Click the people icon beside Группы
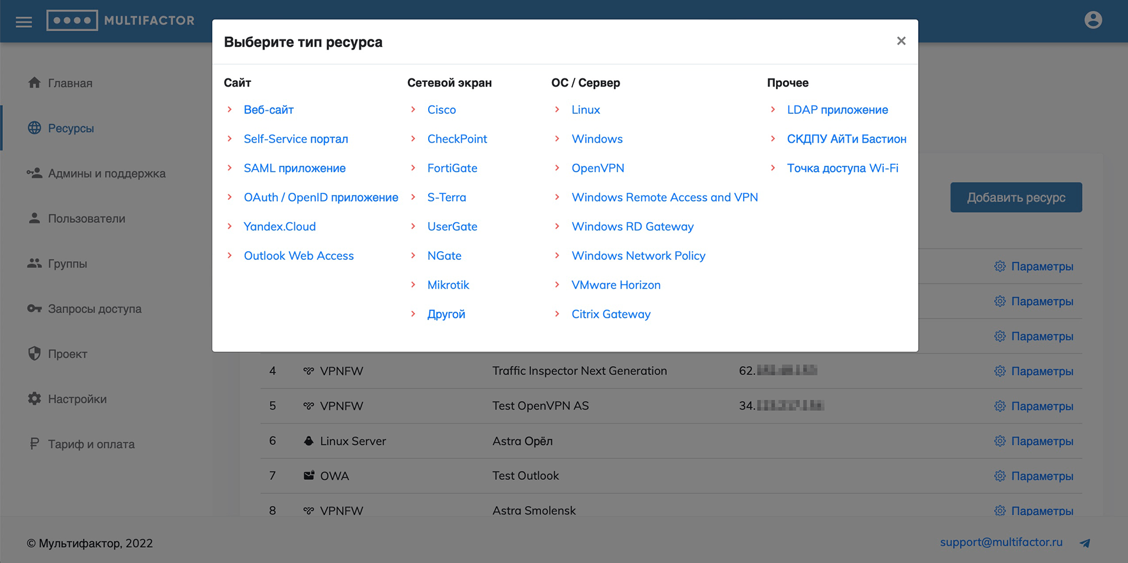 (x=34, y=263)
